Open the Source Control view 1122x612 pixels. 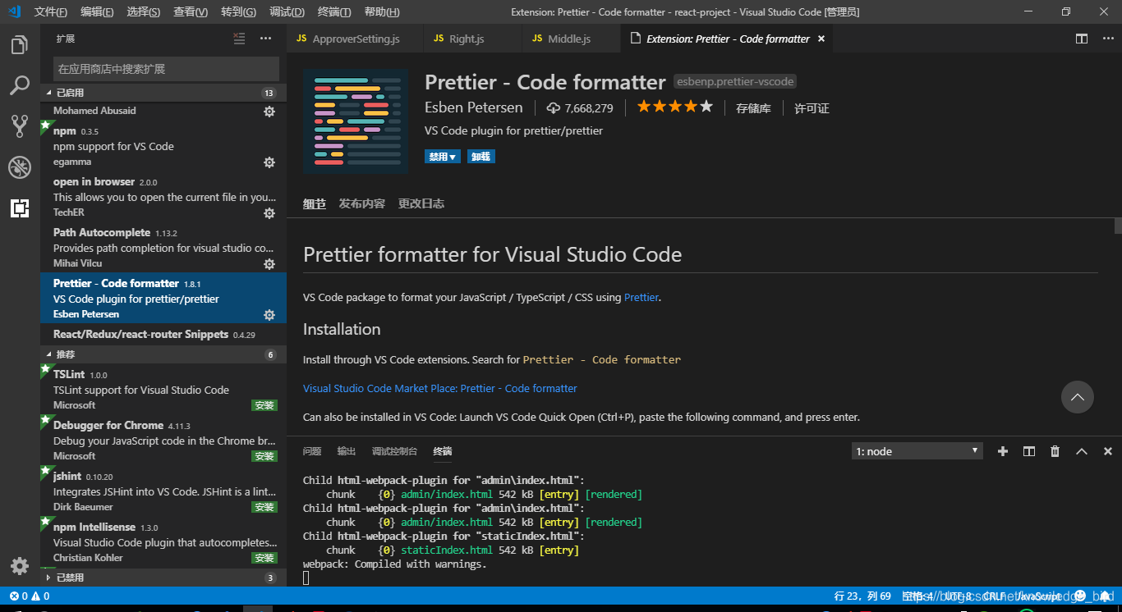(20, 126)
